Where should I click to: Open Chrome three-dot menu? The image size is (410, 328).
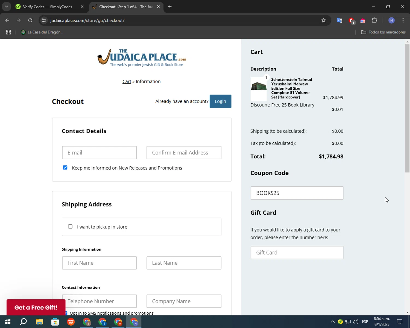tap(403, 20)
